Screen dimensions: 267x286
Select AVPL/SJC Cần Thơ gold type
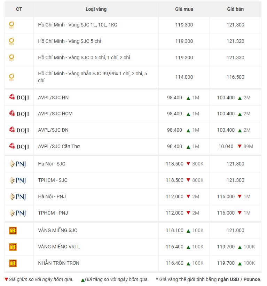(59, 146)
